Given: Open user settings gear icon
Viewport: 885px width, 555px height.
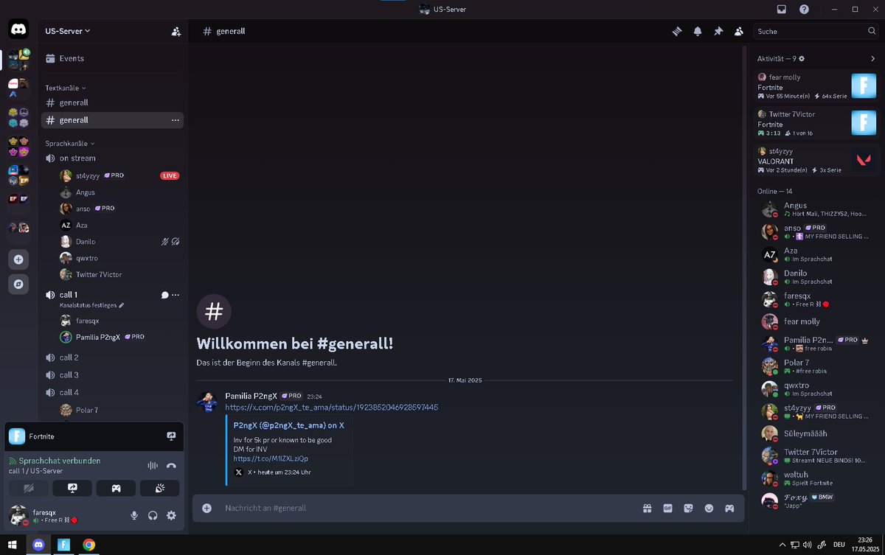Looking at the screenshot, I should click(171, 515).
